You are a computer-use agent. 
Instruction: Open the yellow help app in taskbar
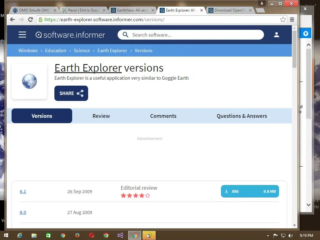[149, 235]
